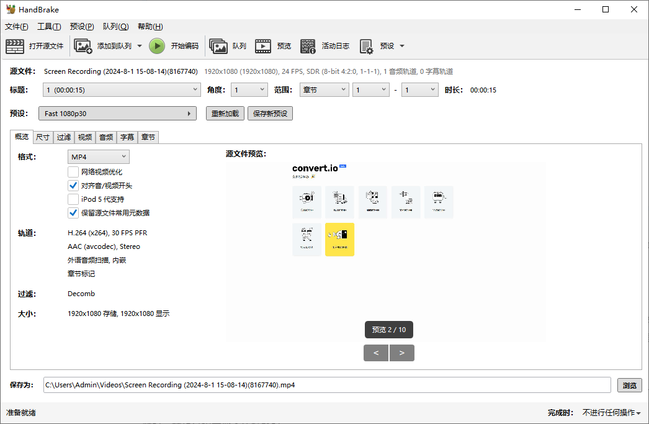
Task: Click the 准备就绪 status text
Action: pyautogui.click(x=20, y=412)
